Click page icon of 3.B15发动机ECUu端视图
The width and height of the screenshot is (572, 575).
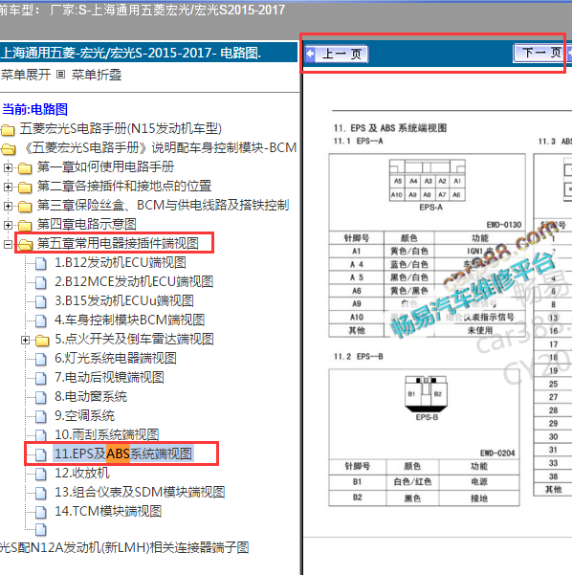point(41,301)
